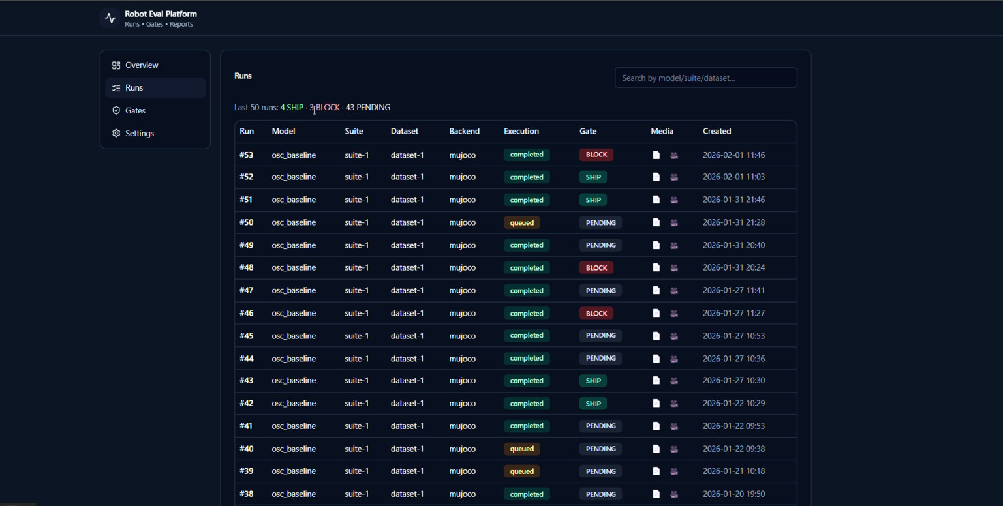Click the SHIP gate badge on run #52
The height and width of the screenshot is (506, 1003).
[593, 177]
